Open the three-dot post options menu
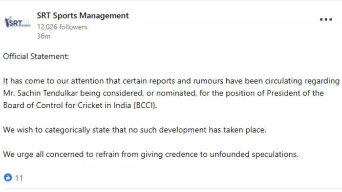Viewport: 342px width, 192px height. [x=326, y=19]
